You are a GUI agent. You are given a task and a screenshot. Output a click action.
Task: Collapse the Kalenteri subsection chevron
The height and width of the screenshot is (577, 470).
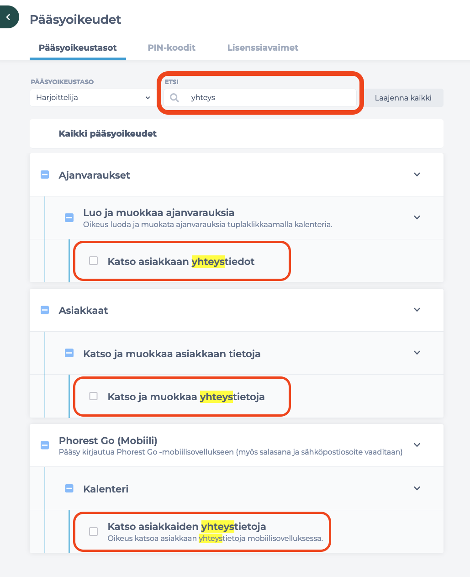(x=417, y=488)
